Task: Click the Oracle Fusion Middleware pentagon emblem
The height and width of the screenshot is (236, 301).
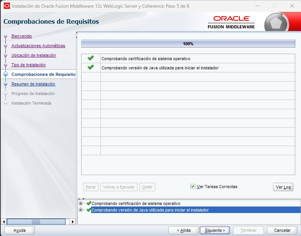Action: click(276, 23)
